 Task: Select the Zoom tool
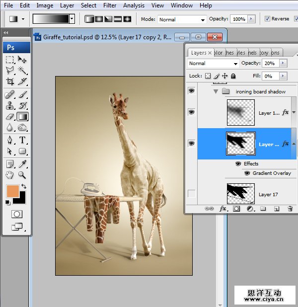(x=22, y=174)
